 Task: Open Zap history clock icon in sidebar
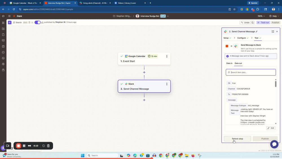click(x=3, y=52)
